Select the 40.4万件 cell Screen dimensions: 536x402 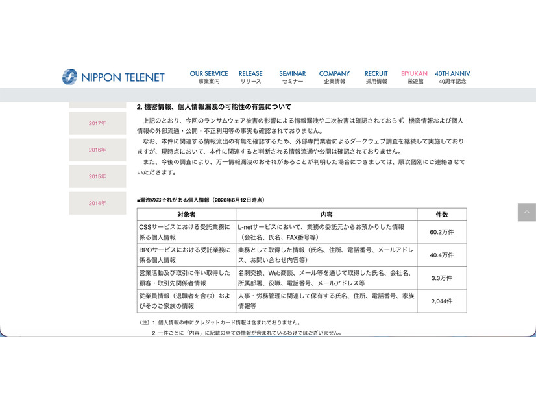point(442,255)
